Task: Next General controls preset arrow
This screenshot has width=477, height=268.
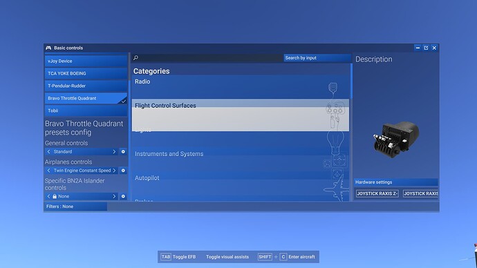Action: (x=114, y=152)
